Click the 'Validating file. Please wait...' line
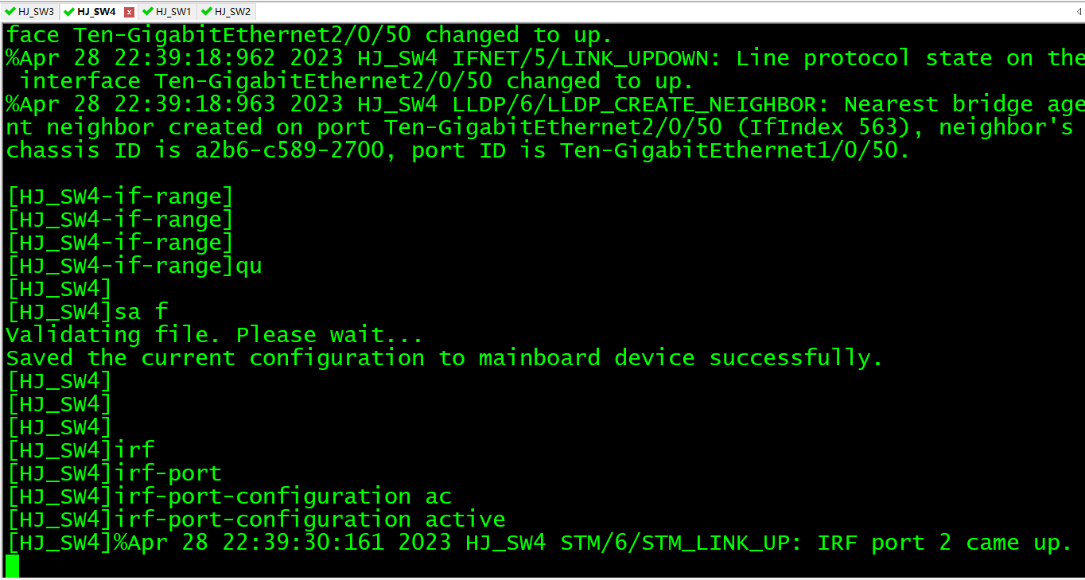 pyautogui.click(x=214, y=335)
